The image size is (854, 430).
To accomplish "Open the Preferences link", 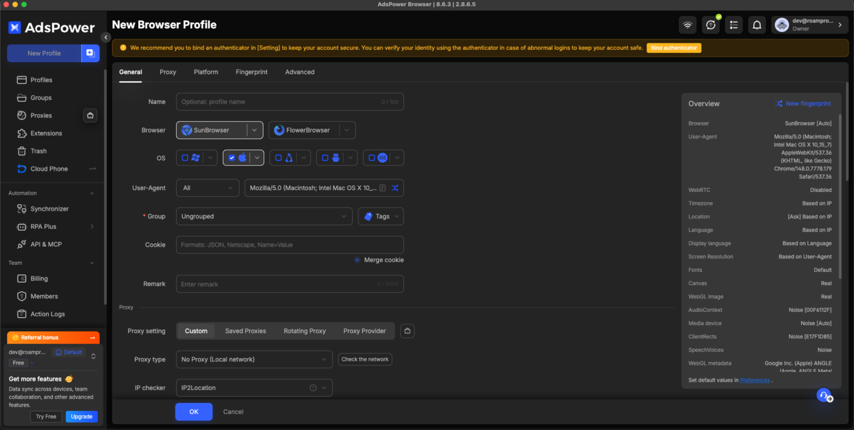I will coord(755,380).
